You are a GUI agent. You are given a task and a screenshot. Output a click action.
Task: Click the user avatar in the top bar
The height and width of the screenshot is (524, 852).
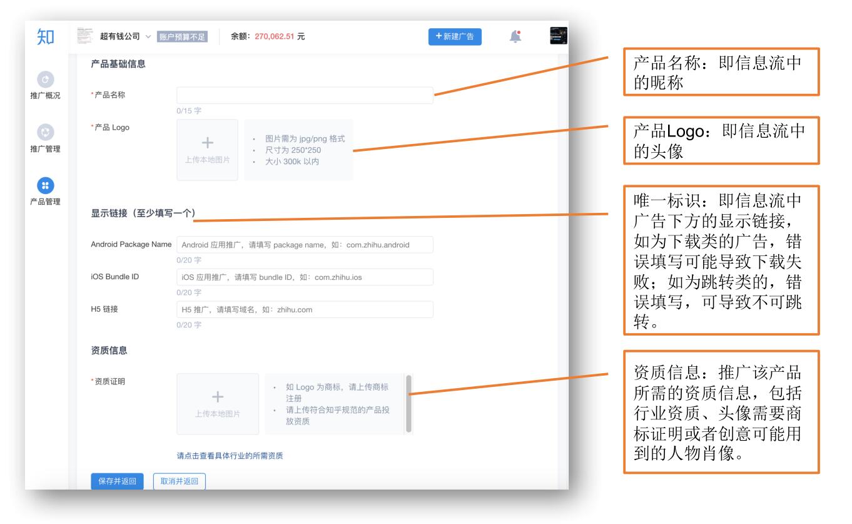(x=557, y=36)
